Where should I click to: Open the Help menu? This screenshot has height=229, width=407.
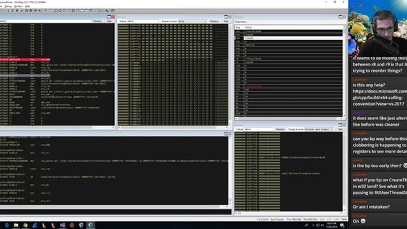[x=27, y=6]
